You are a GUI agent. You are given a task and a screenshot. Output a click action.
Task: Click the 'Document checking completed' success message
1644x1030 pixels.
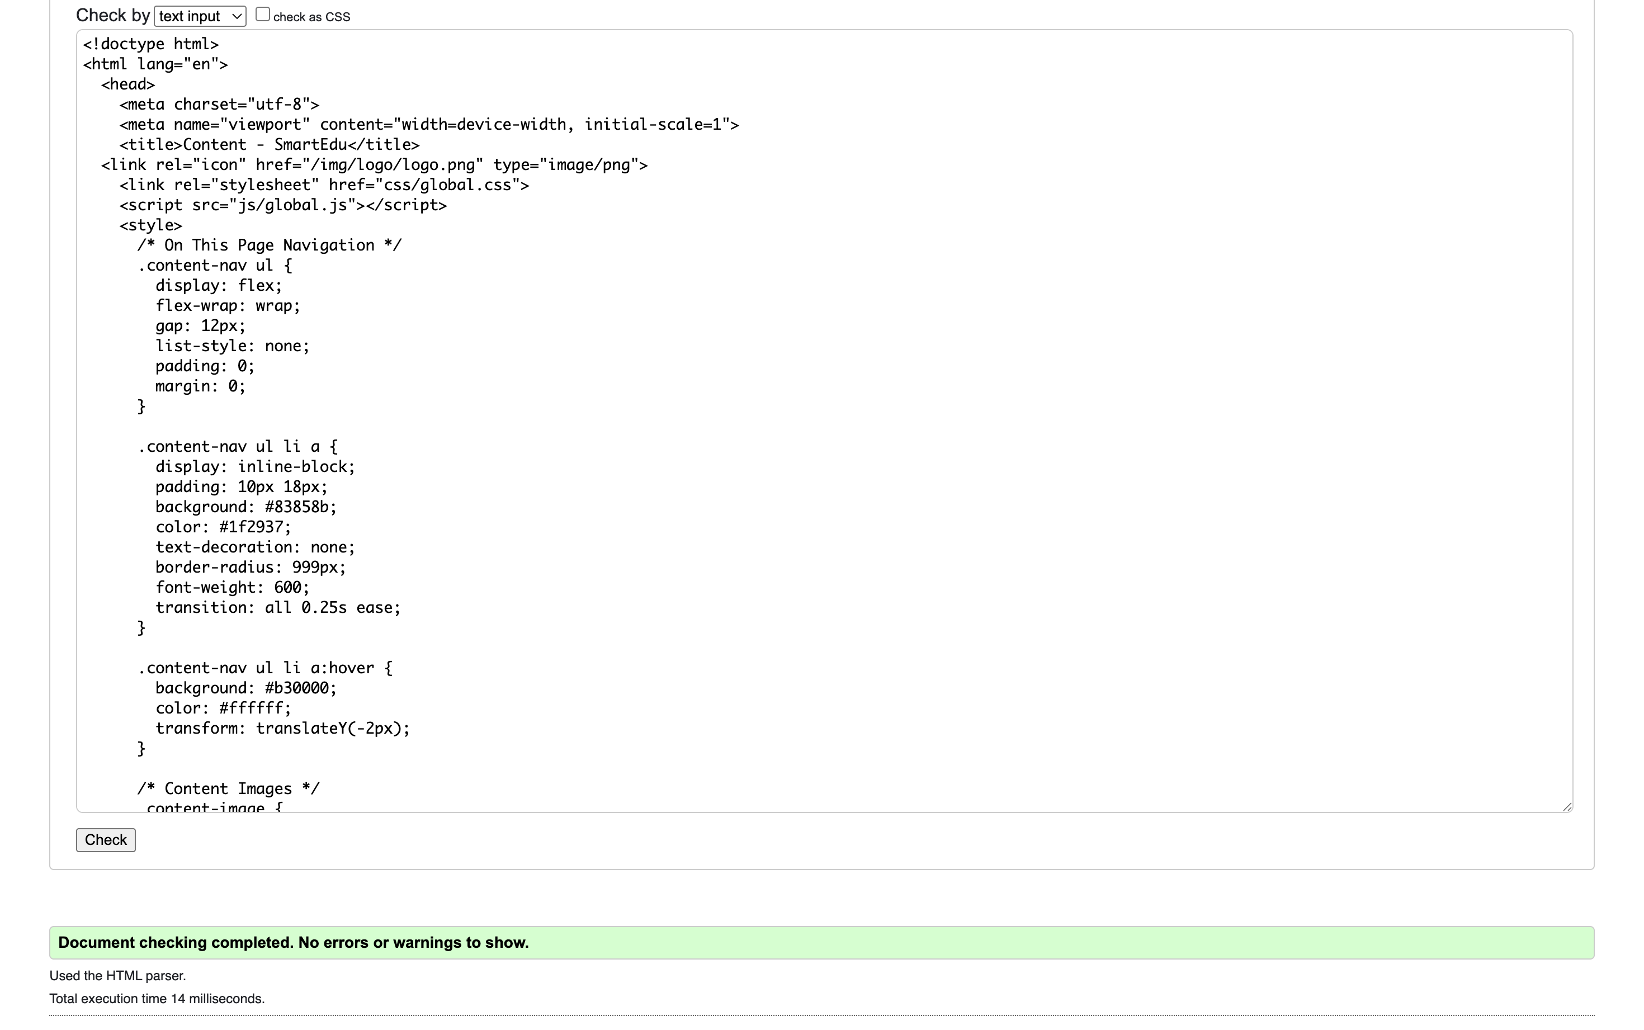click(x=294, y=943)
